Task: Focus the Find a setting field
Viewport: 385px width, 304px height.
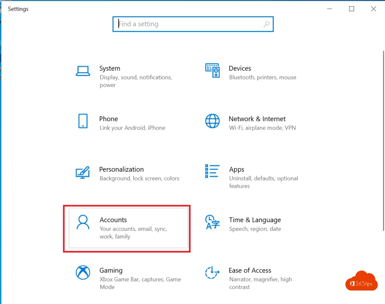Action: click(x=193, y=24)
